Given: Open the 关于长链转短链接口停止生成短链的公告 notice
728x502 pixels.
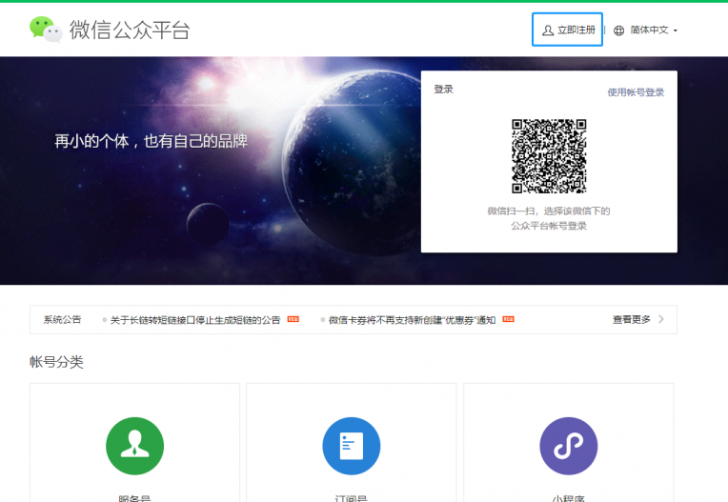Looking at the screenshot, I should 195,320.
